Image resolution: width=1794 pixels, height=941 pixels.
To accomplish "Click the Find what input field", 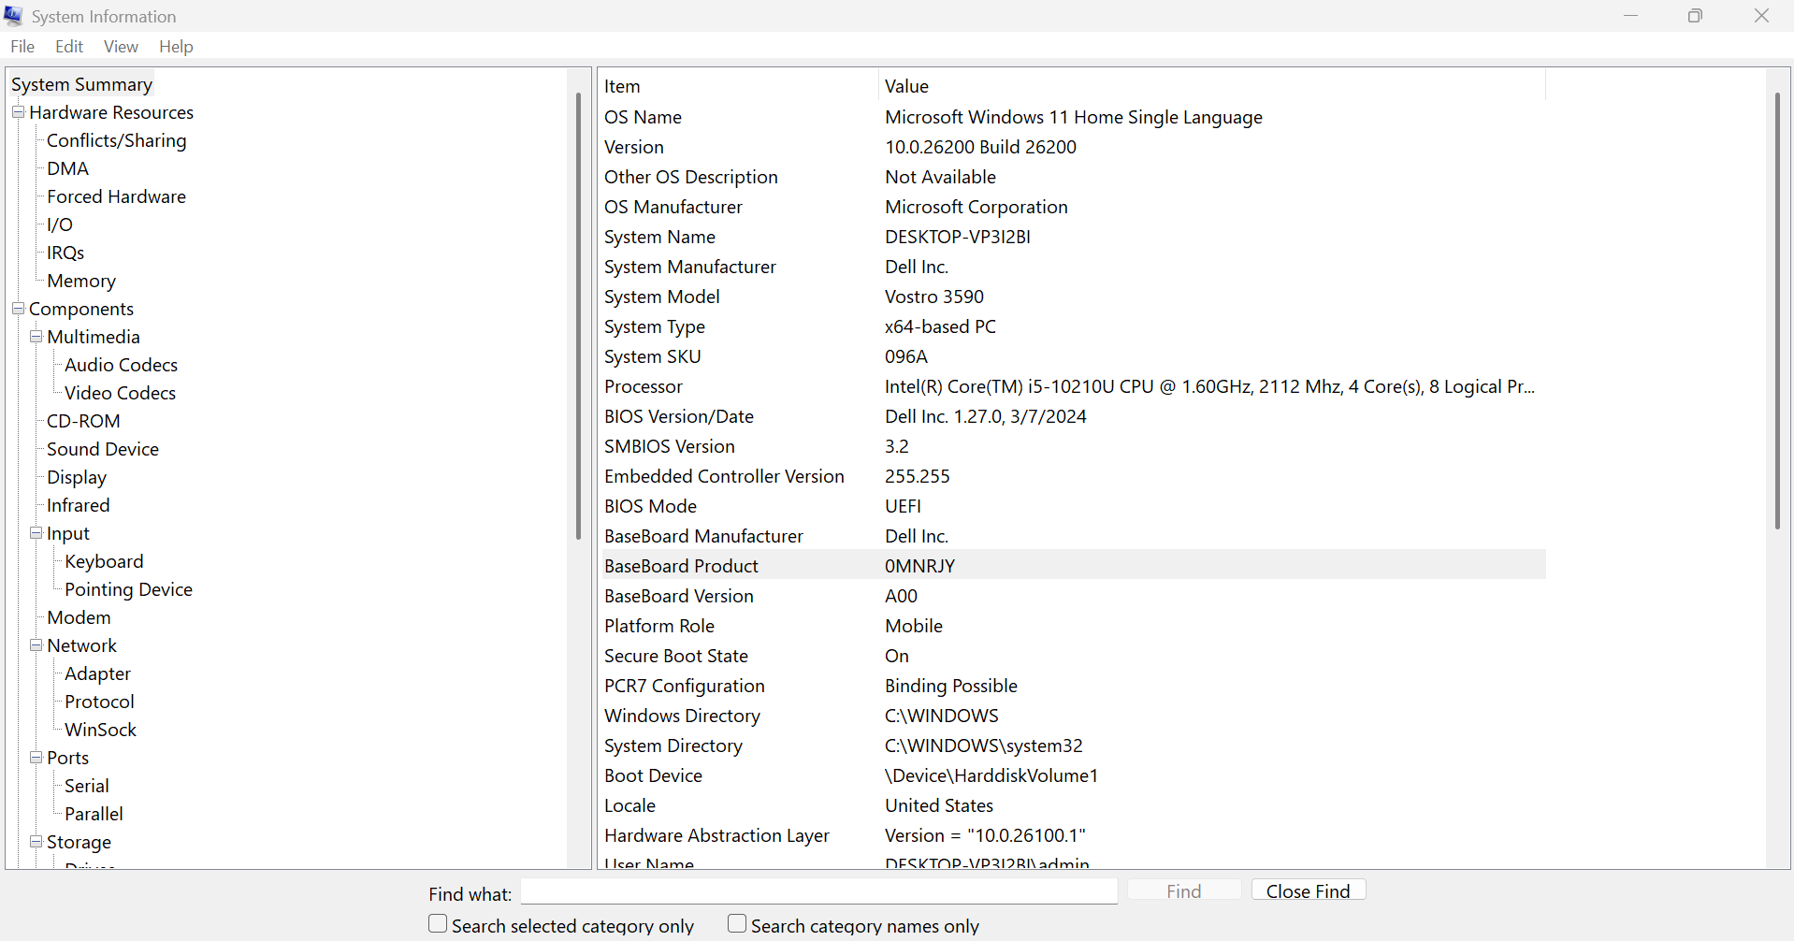I will pyautogui.click(x=818, y=891).
